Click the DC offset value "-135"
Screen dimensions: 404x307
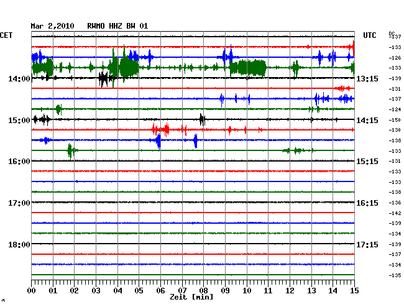pyautogui.click(x=395, y=275)
